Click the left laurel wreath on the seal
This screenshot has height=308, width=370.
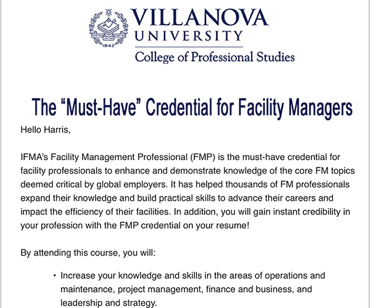point(94,29)
